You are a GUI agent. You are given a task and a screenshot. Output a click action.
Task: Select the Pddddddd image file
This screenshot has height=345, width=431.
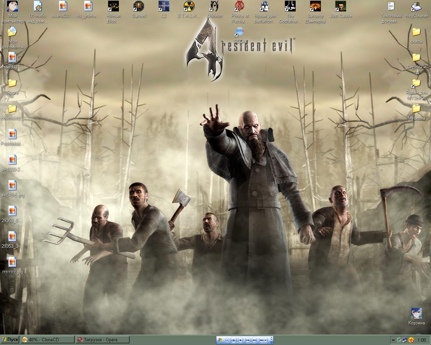12,137
